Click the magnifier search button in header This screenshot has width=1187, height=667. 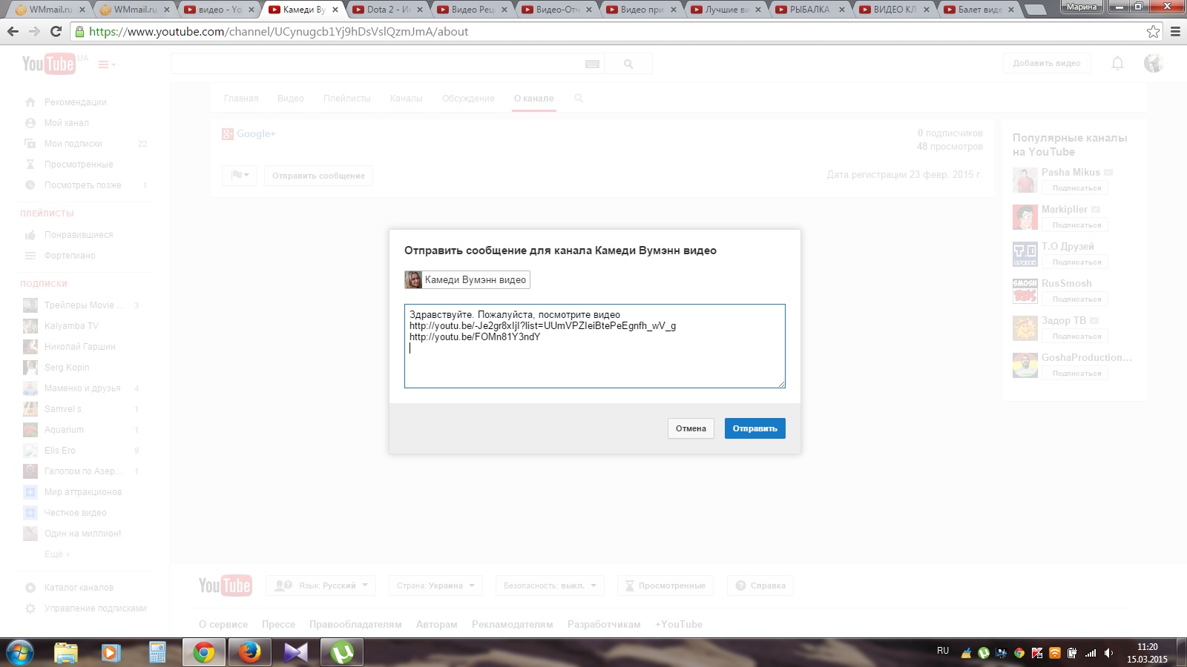628,64
